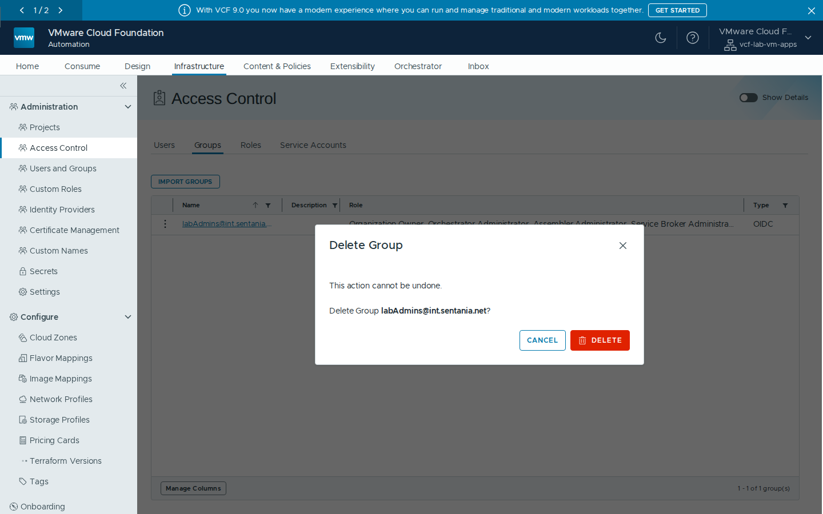Filter the Description column
The height and width of the screenshot is (514, 823).
click(x=335, y=206)
